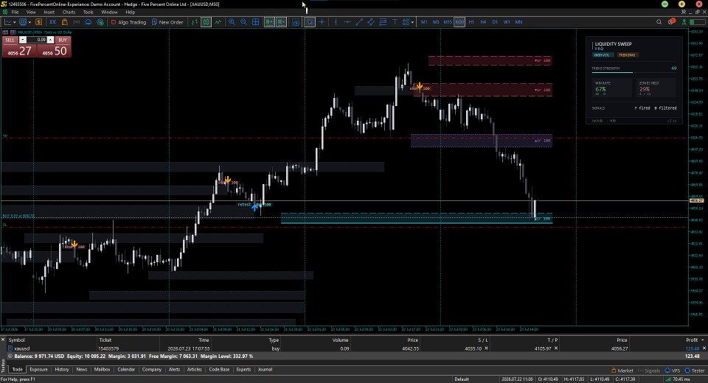This screenshot has width=708, height=383.
Task: Open the chart type dropdown arrow
Action: (x=15, y=22)
